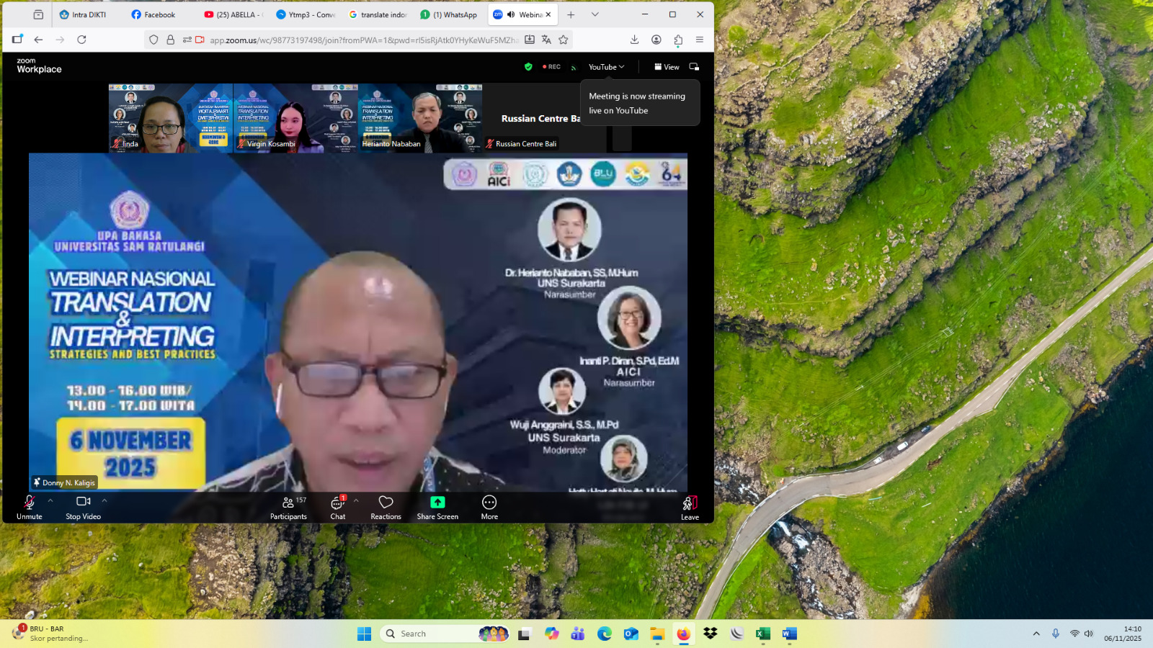Click the green encryption shield icon
Viewport: 1153px width, 648px height.
tap(528, 67)
